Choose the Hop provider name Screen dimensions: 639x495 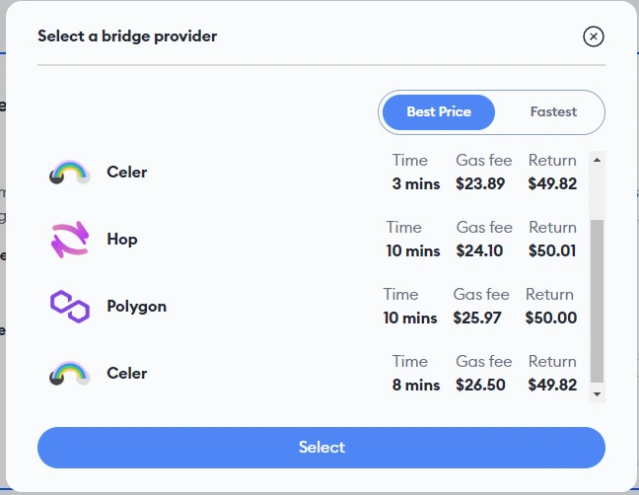pyautogui.click(x=122, y=240)
